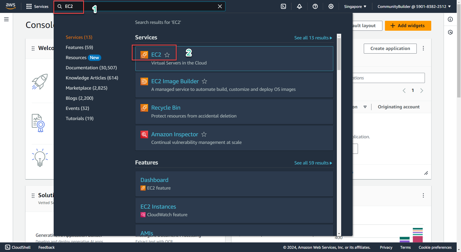The image size is (461, 252).
Task: Open the EC2 service result
Action: [x=156, y=55]
